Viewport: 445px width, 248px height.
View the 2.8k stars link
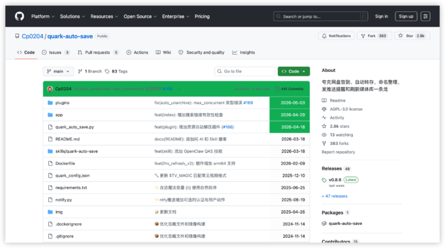pyautogui.click(x=336, y=127)
